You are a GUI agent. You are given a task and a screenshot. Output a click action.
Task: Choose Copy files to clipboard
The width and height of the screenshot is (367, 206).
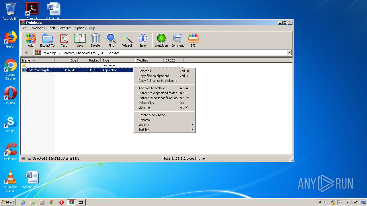pos(164,76)
